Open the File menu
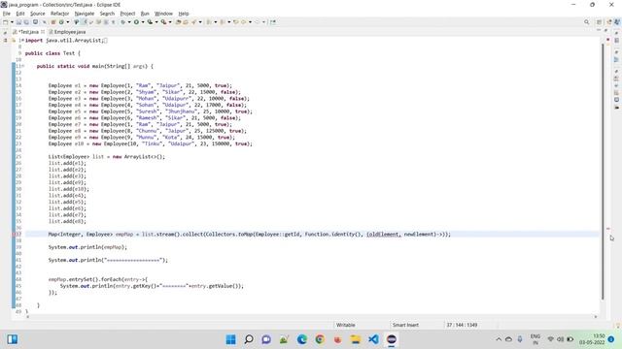Image resolution: width=622 pixels, height=349 pixels. point(7,14)
